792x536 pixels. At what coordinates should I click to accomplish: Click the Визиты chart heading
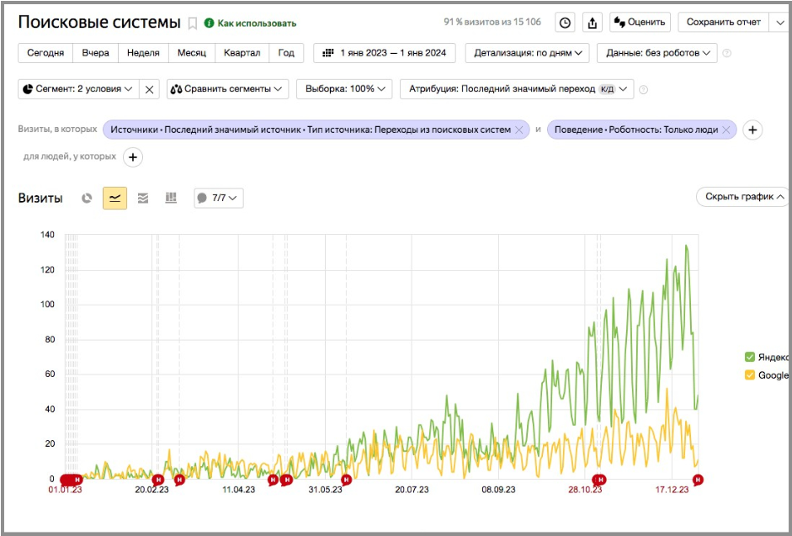(x=40, y=198)
